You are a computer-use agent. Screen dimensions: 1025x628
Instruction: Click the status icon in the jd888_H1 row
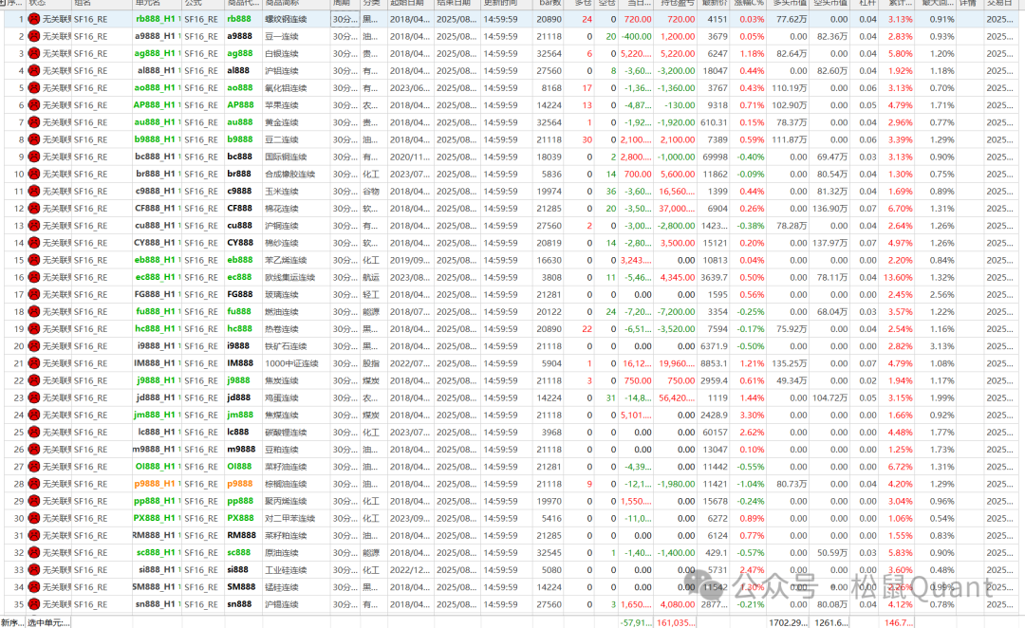point(34,397)
